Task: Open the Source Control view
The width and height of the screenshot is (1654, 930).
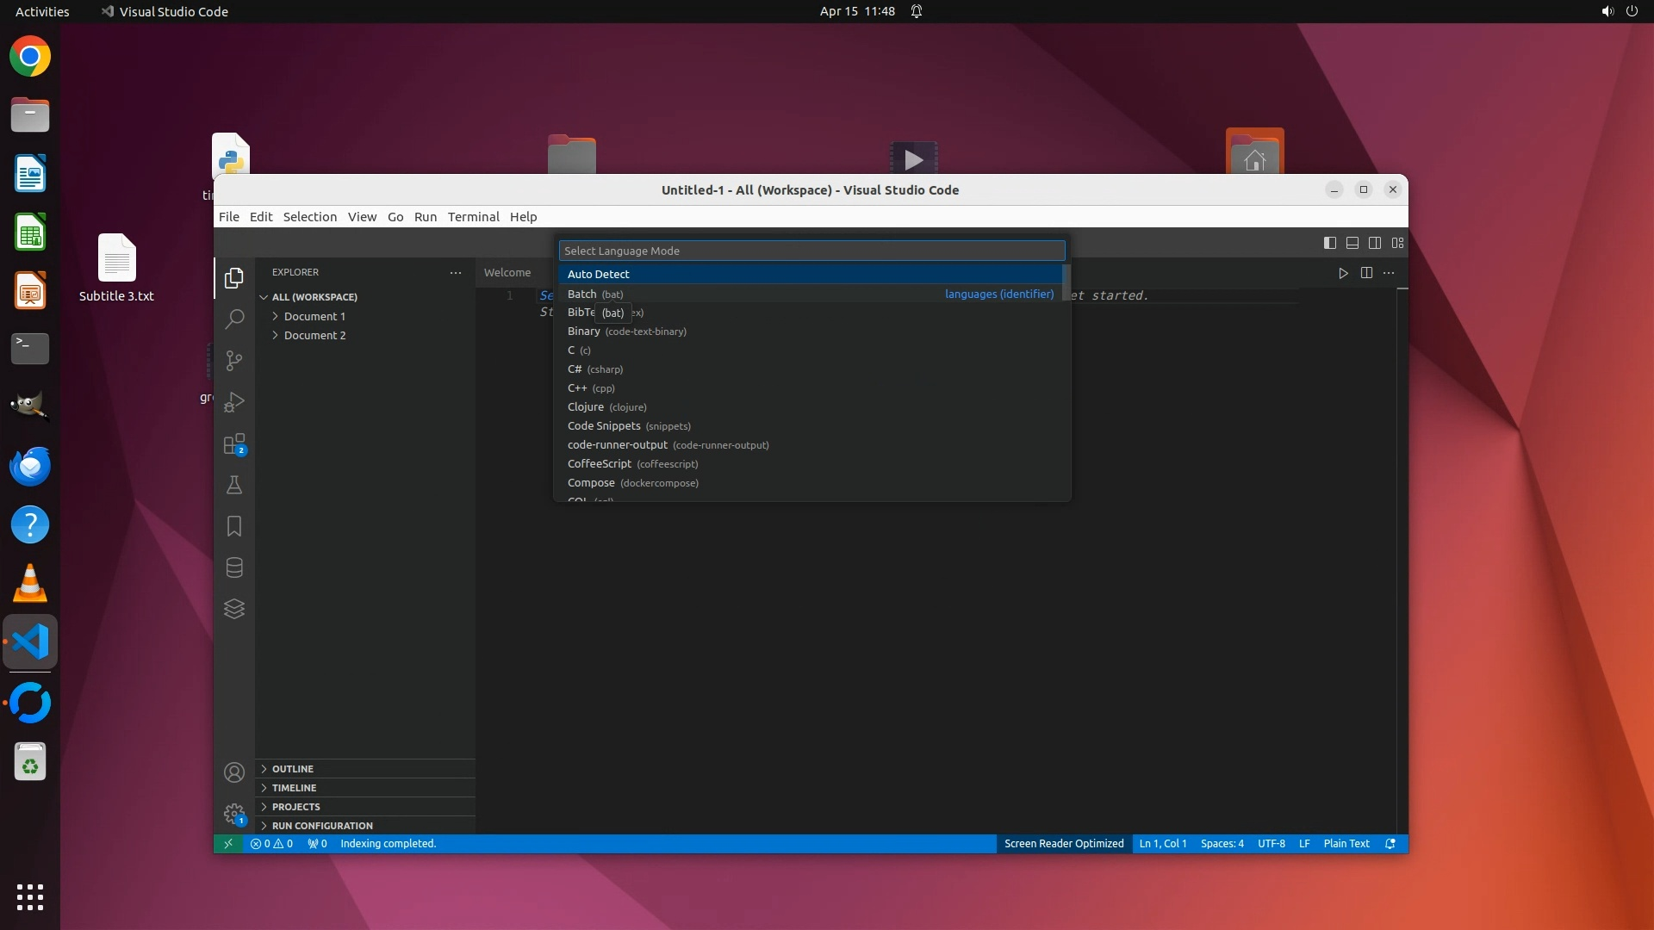Action: [x=233, y=361]
